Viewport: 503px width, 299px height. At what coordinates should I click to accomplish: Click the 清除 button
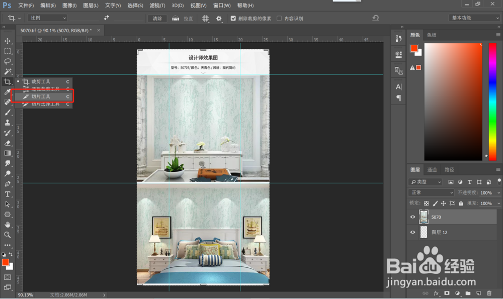157,18
